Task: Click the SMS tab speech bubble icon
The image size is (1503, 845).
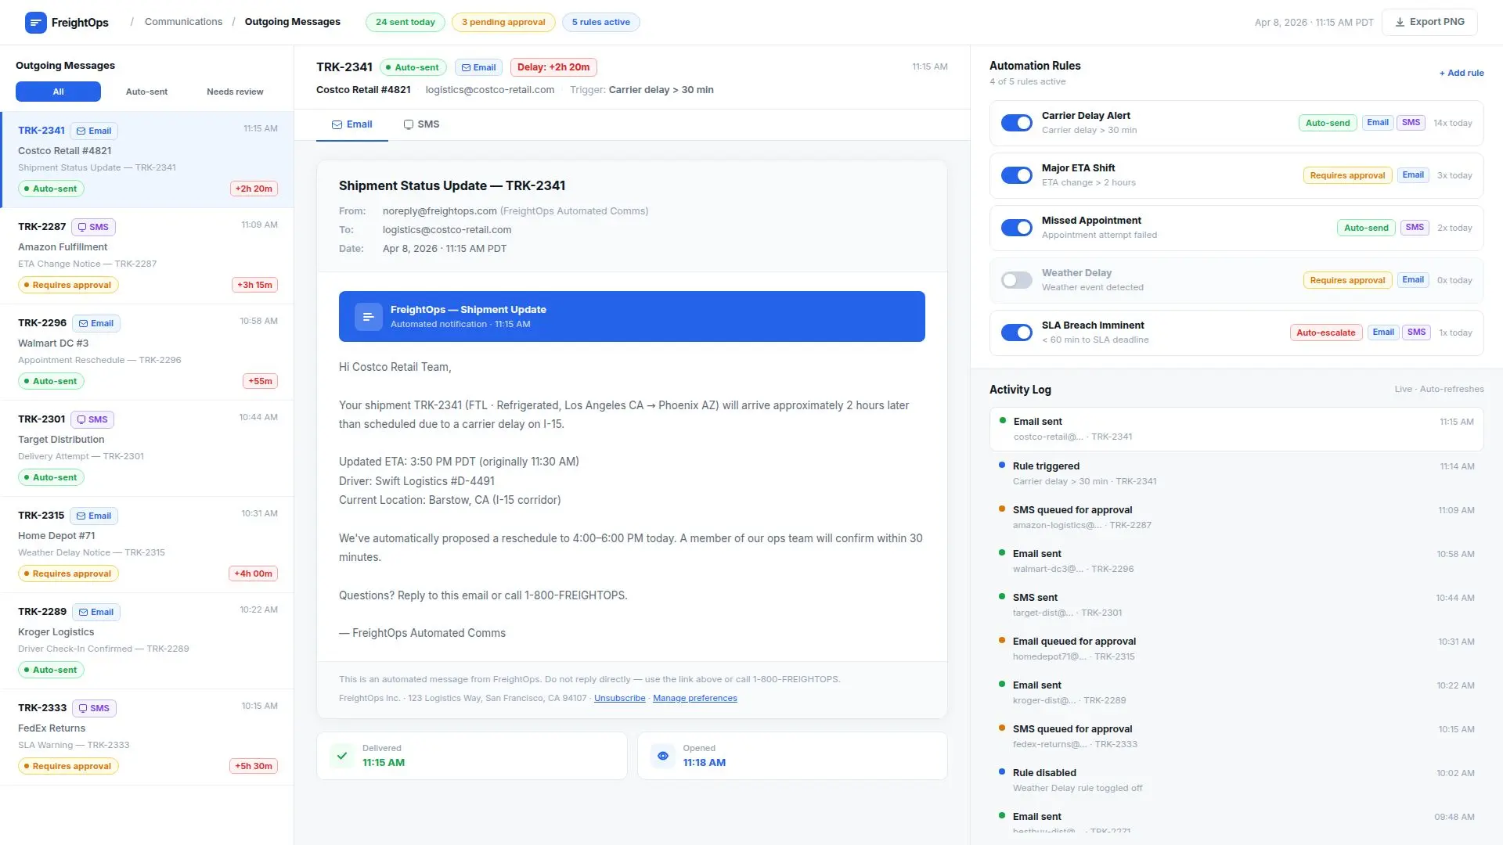Action: click(x=409, y=124)
